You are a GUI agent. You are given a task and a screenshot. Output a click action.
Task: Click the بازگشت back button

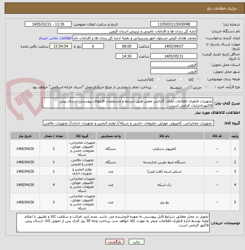[x=115, y=242]
